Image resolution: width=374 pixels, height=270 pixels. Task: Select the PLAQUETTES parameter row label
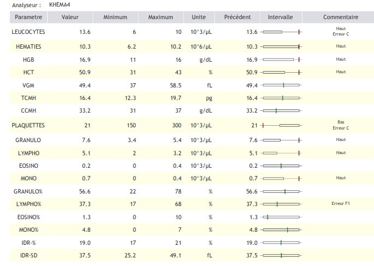[x=28, y=125]
